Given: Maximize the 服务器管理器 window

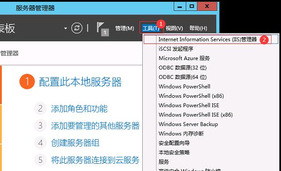Looking at the screenshot, I should (x=191, y=7).
